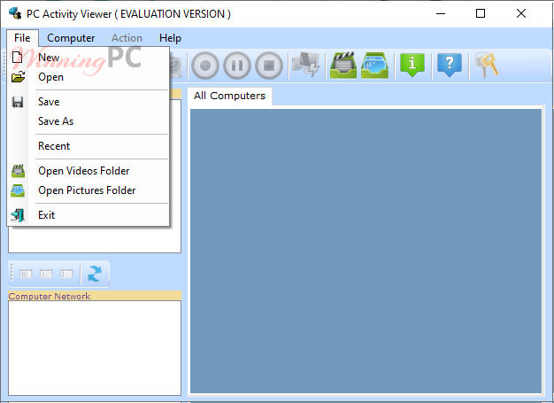
Task: Click Exit in the File menu
Action: (88, 215)
